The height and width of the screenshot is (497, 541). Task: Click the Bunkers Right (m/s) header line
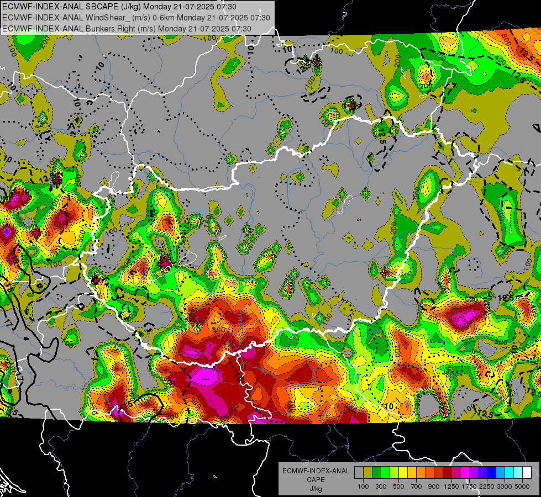coord(127,29)
